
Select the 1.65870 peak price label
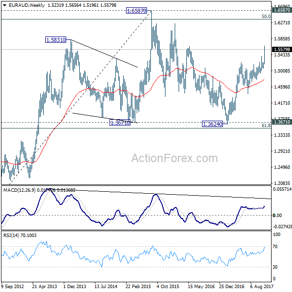coord(136,11)
